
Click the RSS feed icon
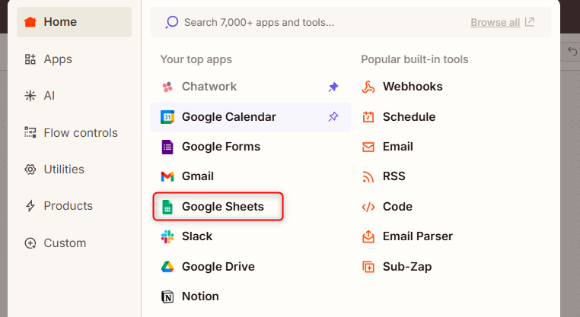pos(368,176)
